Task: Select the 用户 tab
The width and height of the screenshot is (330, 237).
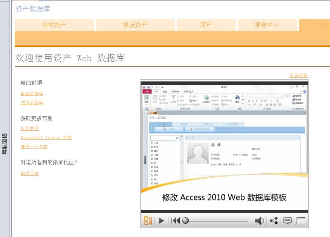Action: coord(206,25)
